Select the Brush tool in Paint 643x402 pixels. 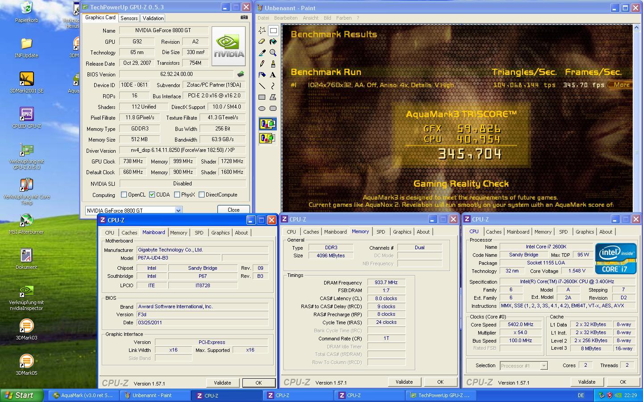pos(273,64)
